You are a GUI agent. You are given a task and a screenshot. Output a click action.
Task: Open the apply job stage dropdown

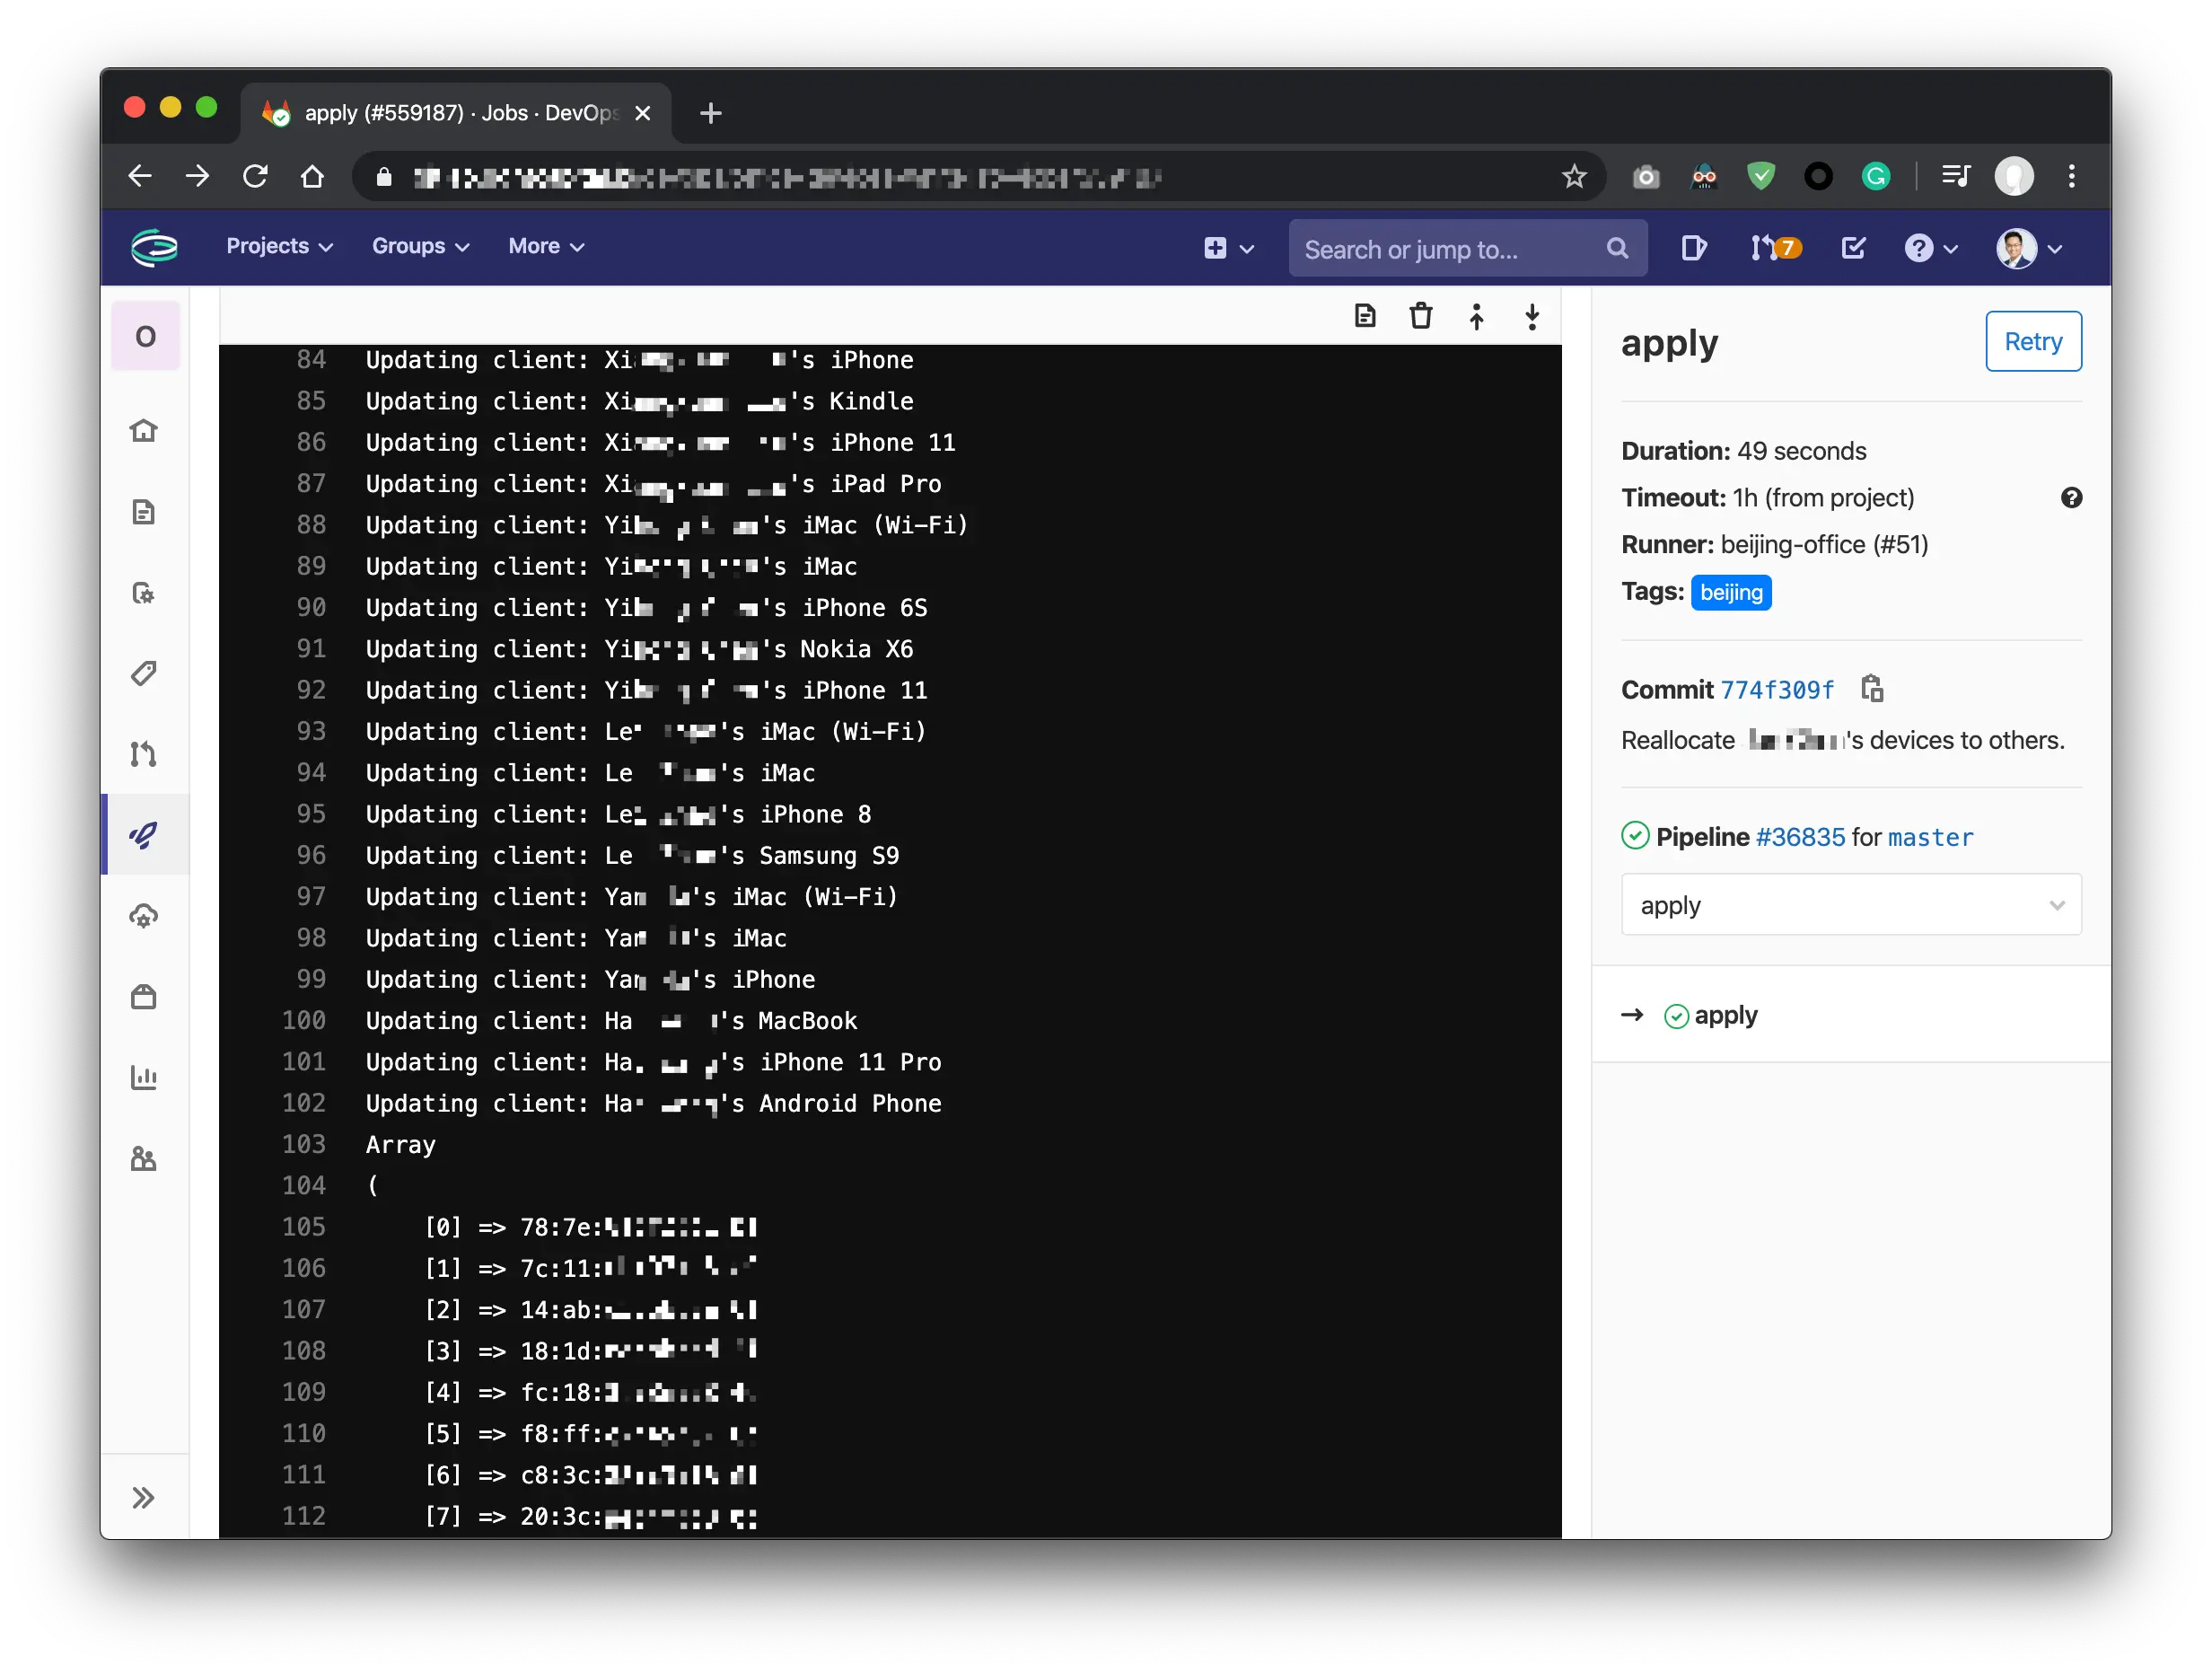point(1850,904)
